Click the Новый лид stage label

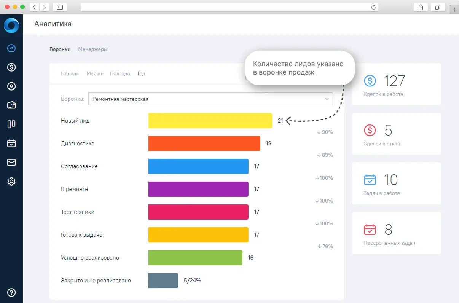point(75,121)
